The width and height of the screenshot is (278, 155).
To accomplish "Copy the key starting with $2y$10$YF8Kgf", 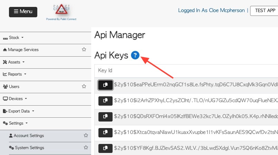I will point(105,148).
